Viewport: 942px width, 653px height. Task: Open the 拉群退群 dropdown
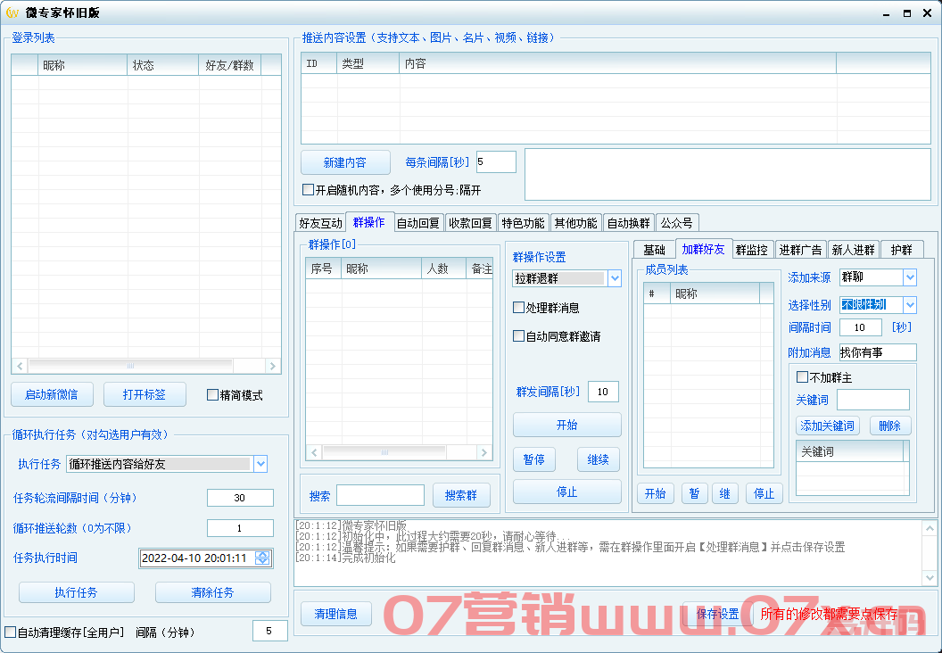click(615, 278)
